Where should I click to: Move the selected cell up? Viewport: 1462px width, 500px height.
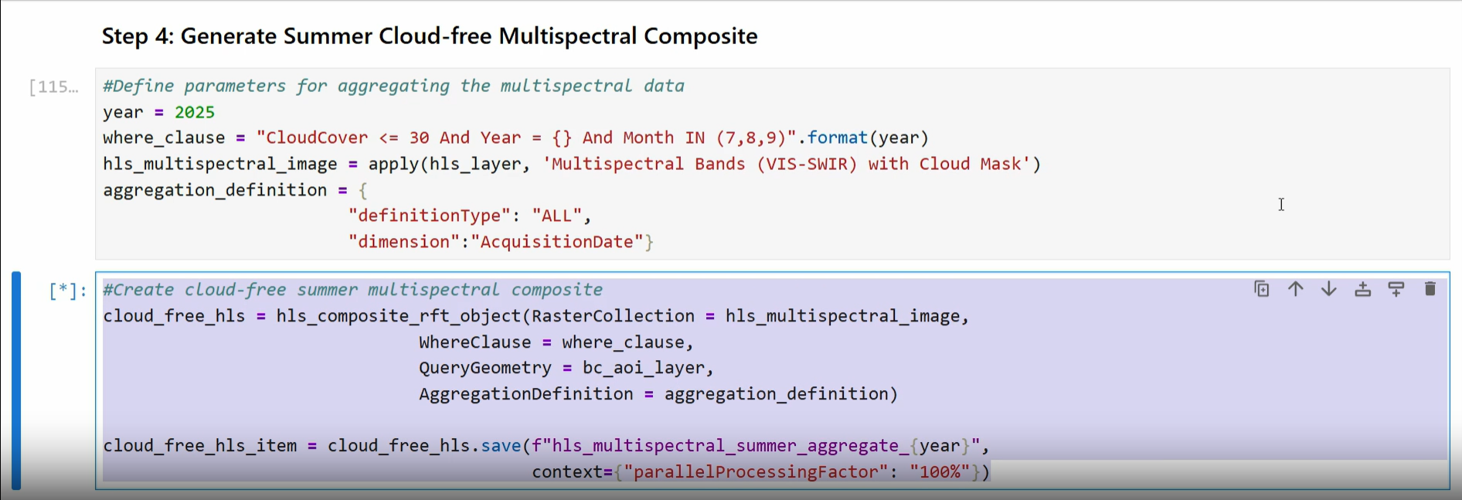coord(1296,288)
